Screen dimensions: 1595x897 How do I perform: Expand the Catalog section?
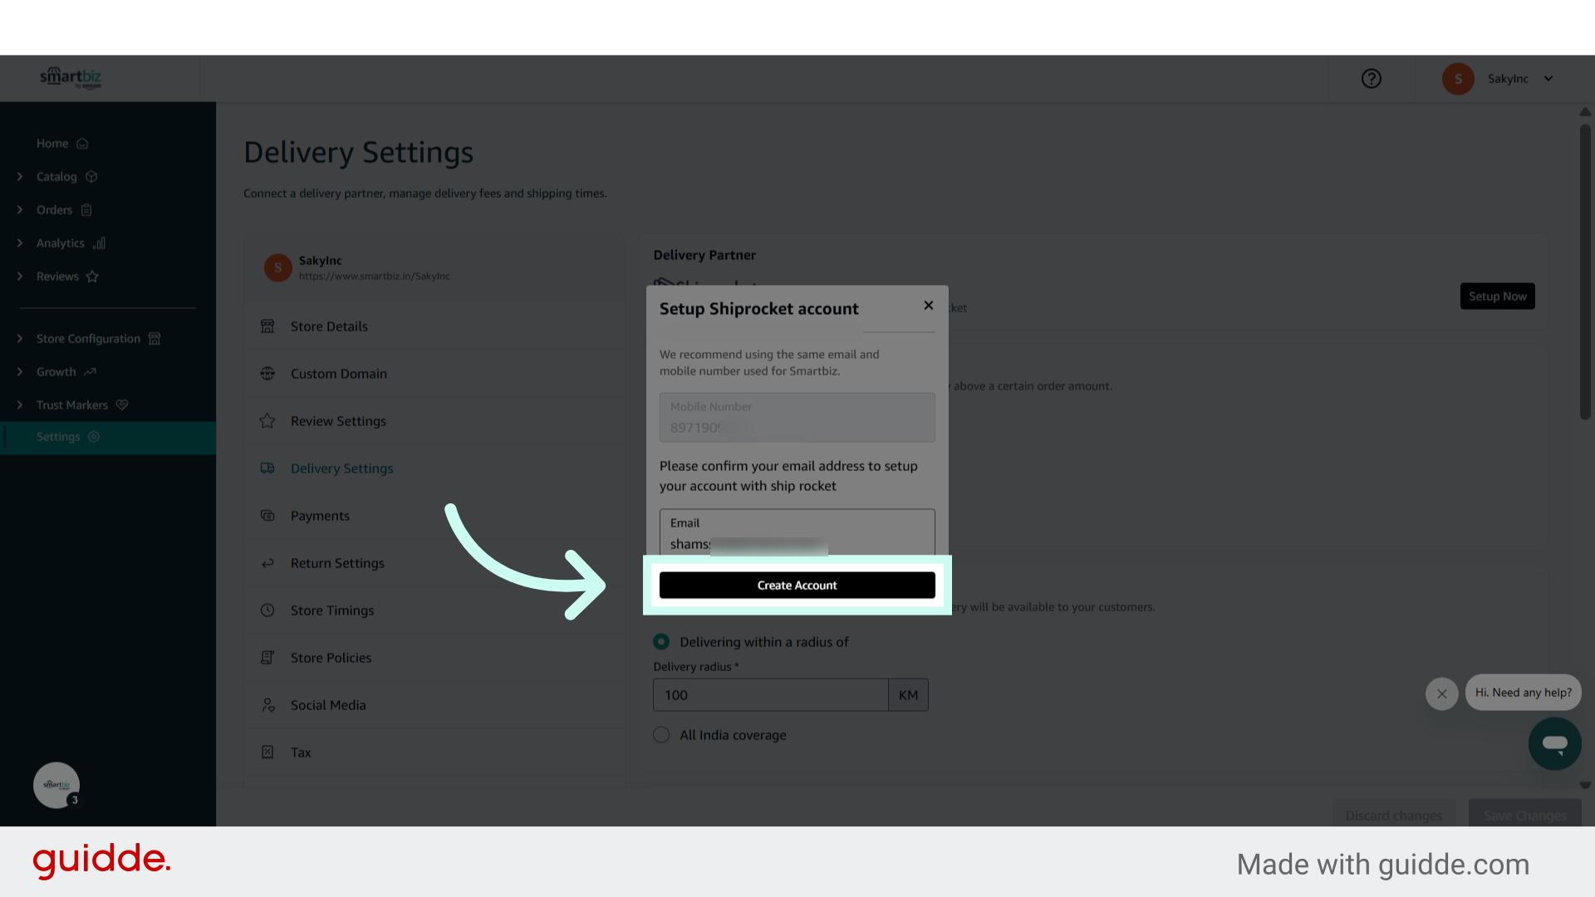point(56,176)
